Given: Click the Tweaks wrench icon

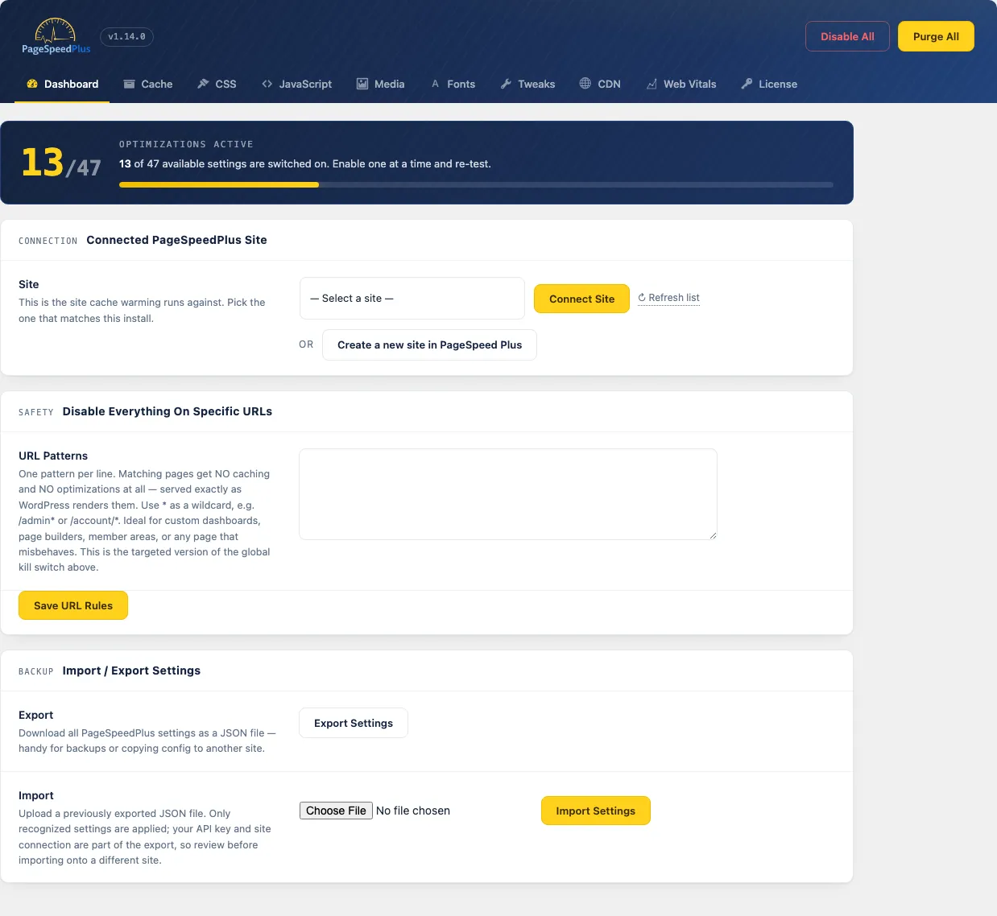Looking at the screenshot, I should coord(506,84).
